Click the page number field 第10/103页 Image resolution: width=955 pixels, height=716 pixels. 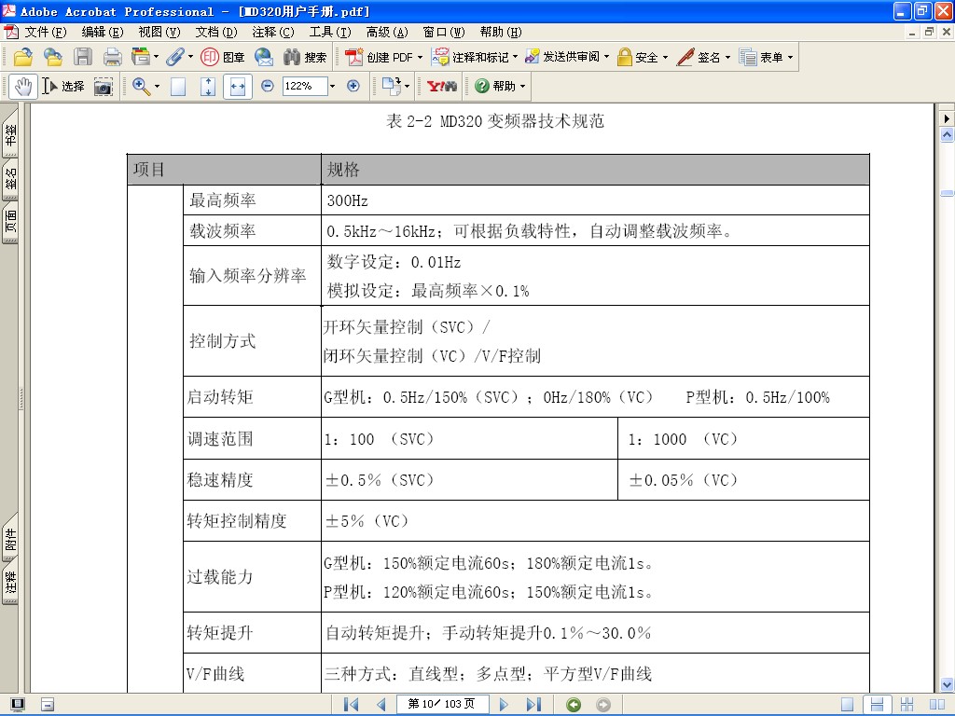tap(441, 704)
